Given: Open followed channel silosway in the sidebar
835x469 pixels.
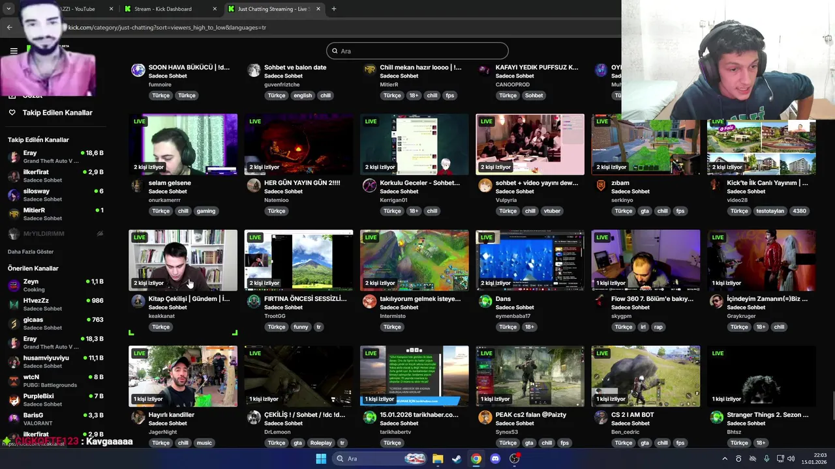Looking at the screenshot, I should click(55, 195).
